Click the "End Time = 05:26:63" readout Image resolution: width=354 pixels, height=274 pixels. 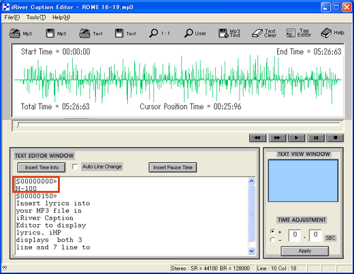click(x=309, y=52)
